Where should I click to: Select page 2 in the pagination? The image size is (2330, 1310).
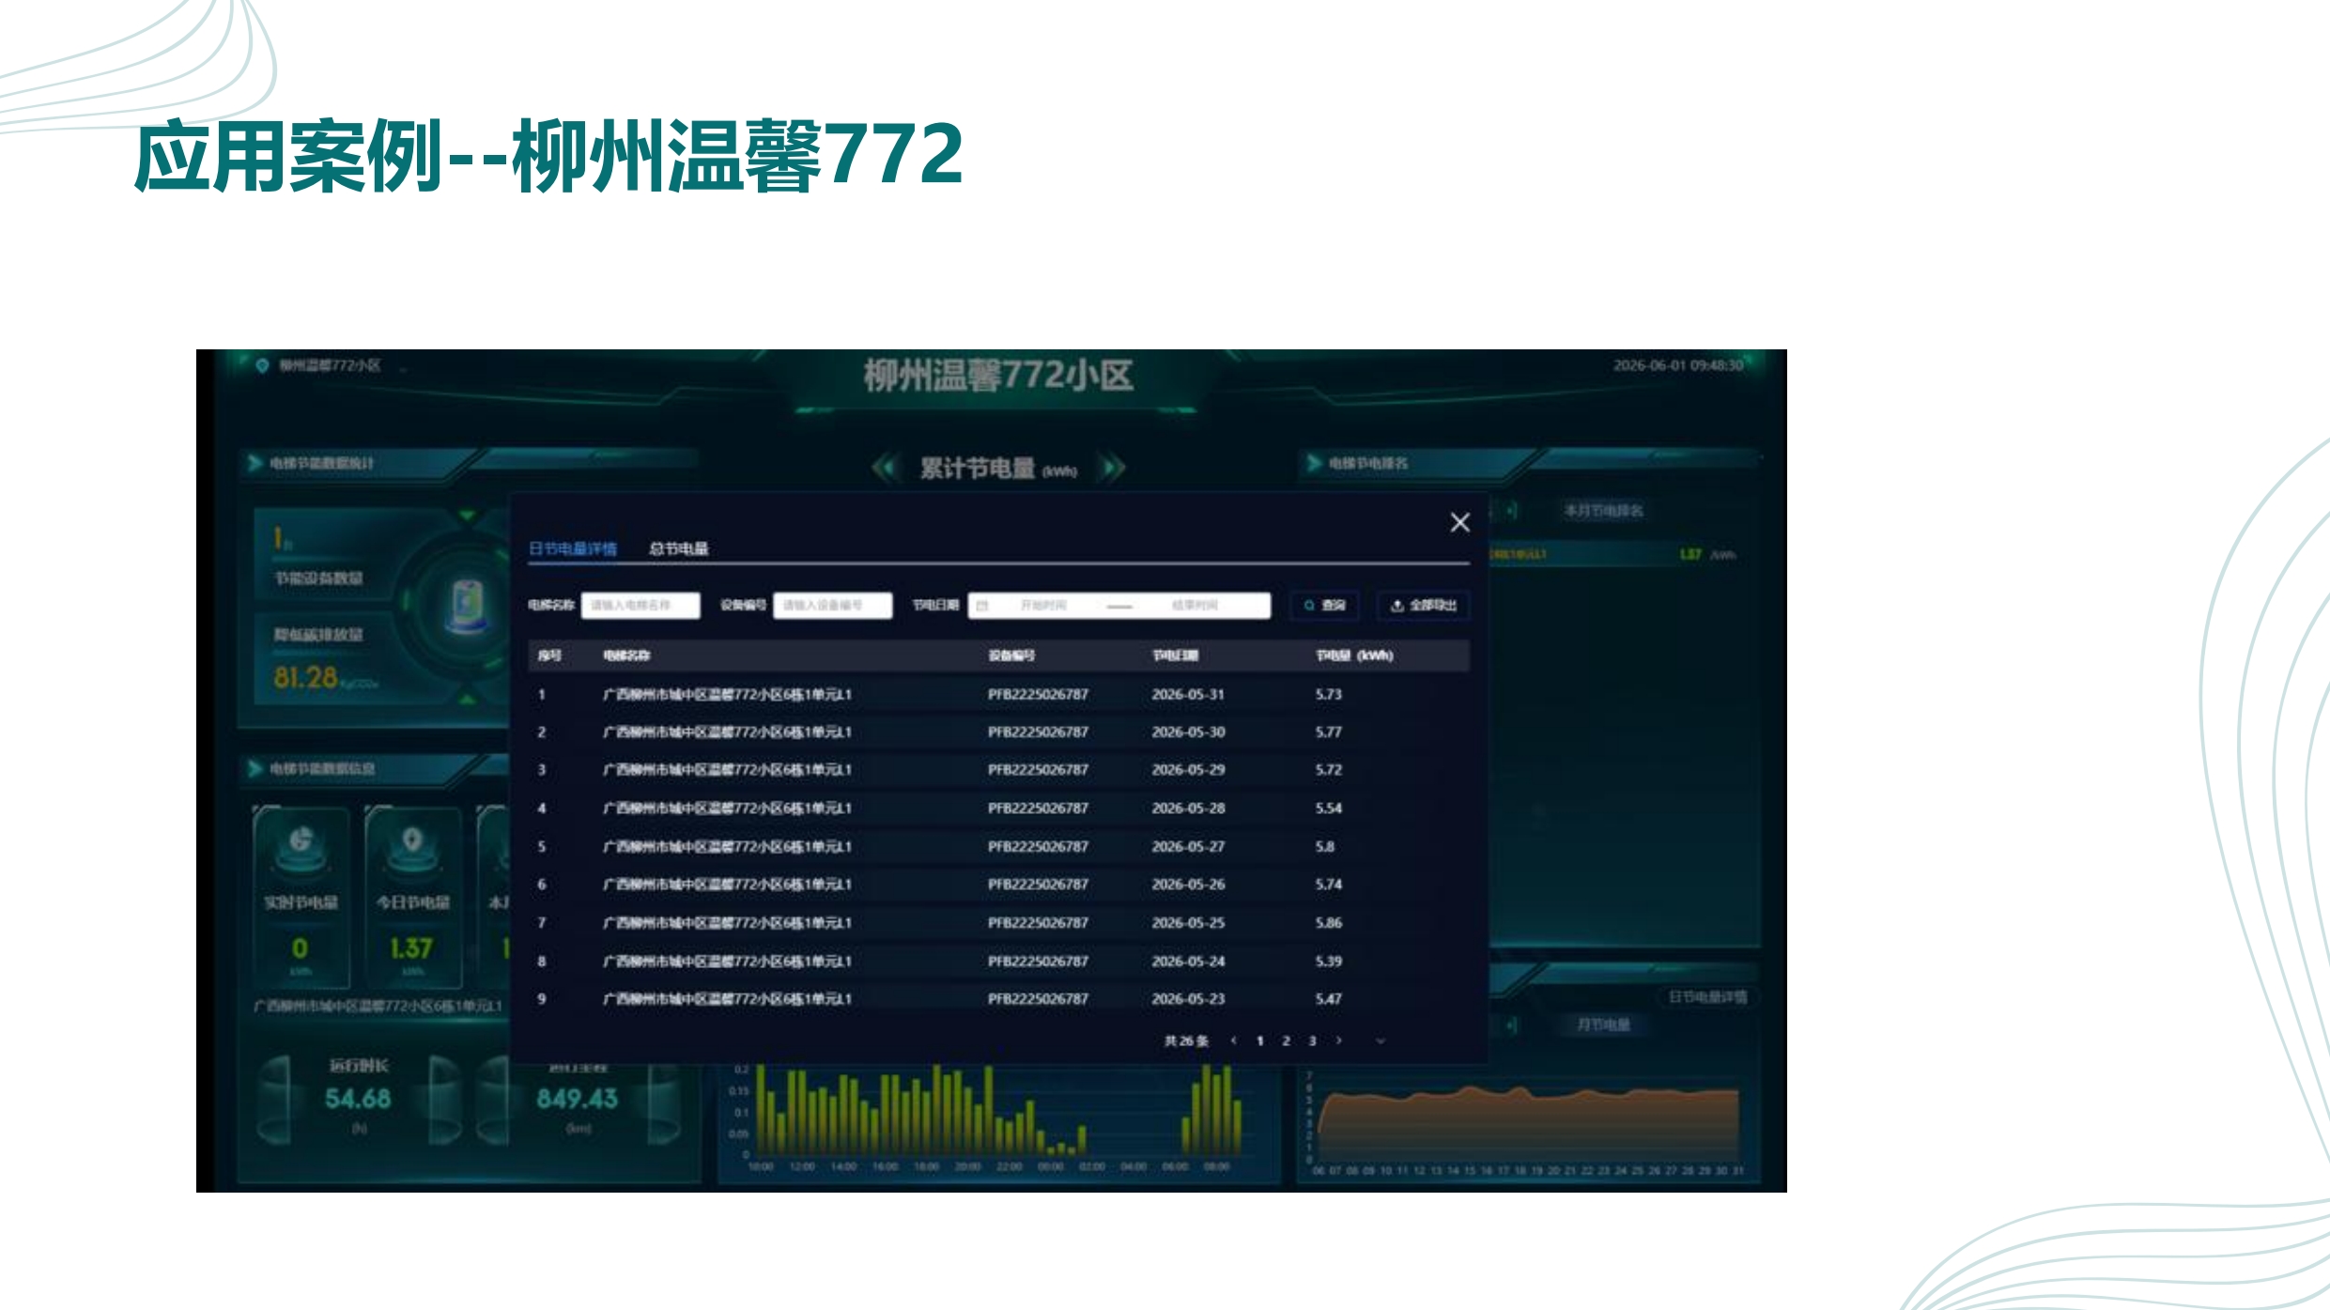tap(1286, 1040)
